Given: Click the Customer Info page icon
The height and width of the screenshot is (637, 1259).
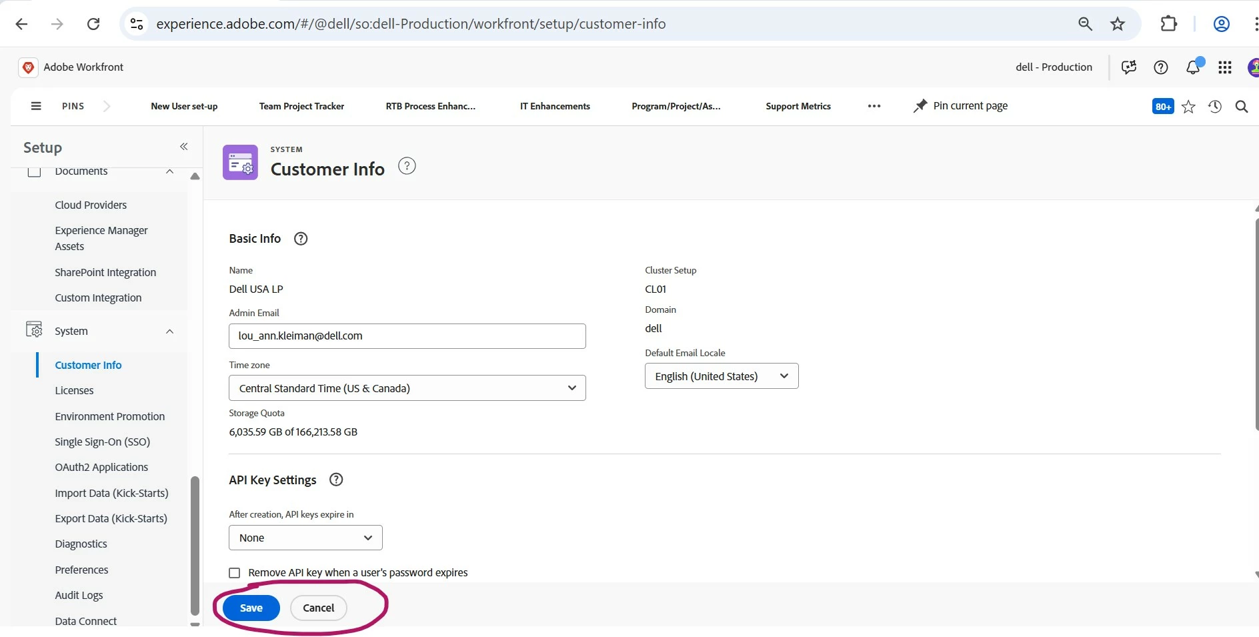Looking at the screenshot, I should coord(240,162).
